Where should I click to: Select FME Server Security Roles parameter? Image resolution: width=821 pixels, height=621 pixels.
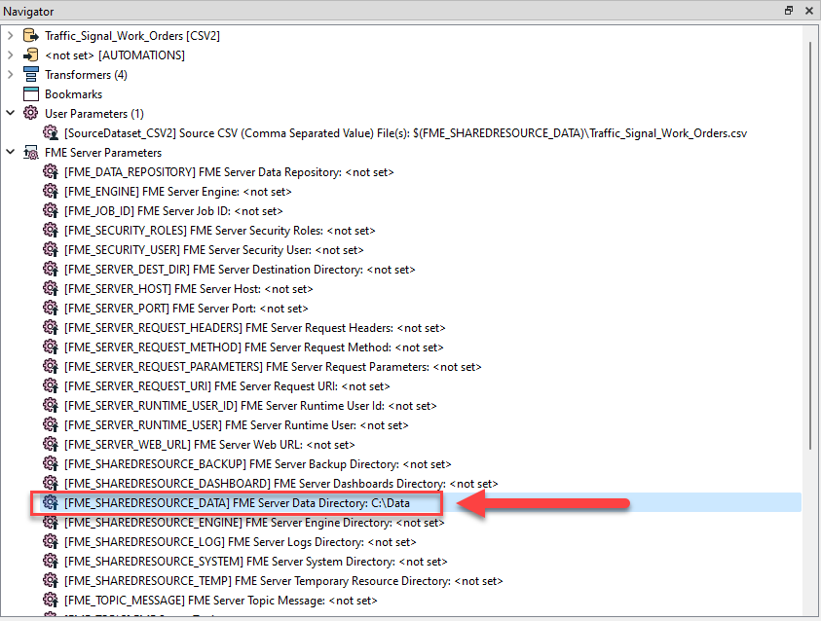pyautogui.click(x=219, y=230)
